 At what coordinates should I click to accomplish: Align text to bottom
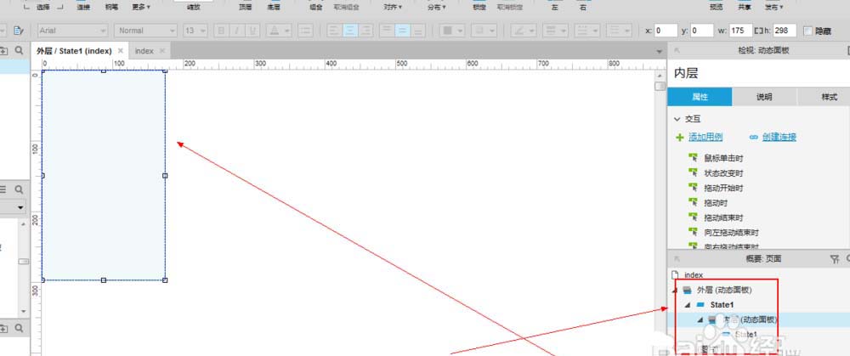418,31
